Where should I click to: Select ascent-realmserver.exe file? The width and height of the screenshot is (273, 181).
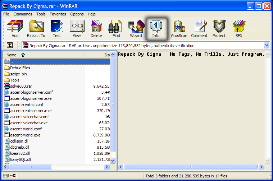point(28,110)
